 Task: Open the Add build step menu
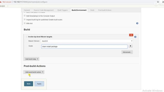pyautogui.click(x=32, y=59)
